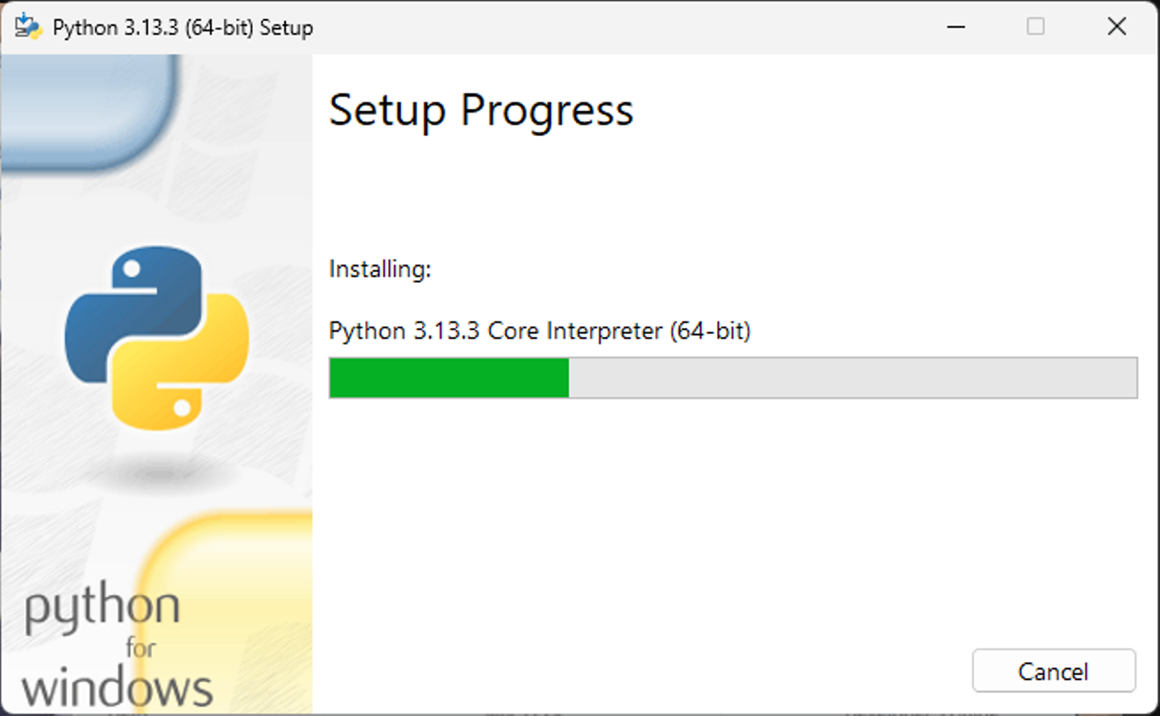Click the "Python 3.13.3 (64-bit) Setup" window title
1160x716 pixels.
(x=183, y=27)
